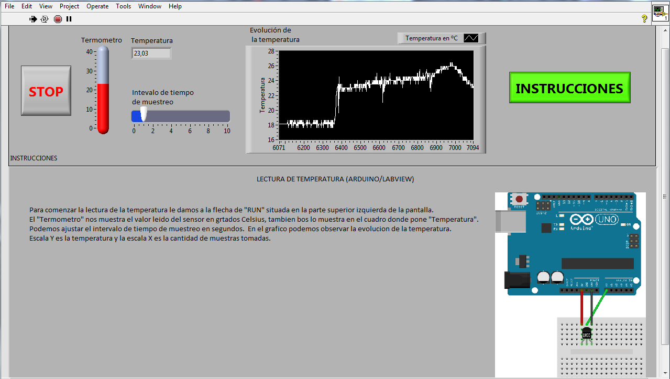Click inside the Temperatura value field
The height and width of the screenshot is (379, 670).
click(x=151, y=53)
